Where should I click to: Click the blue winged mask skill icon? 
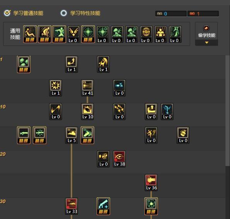coord(167,112)
